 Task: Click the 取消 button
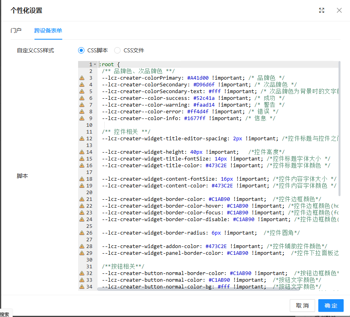pos(302,306)
